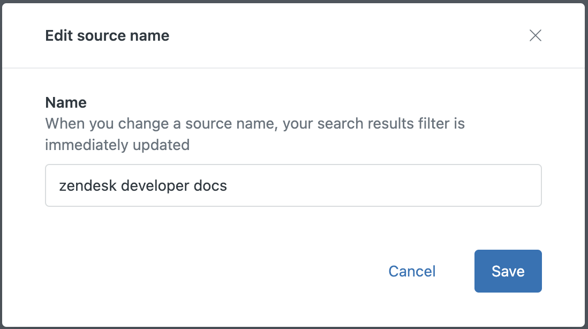588x329 pixels.
Task: Focus the Name text input field
Action: tap(375, 185)
